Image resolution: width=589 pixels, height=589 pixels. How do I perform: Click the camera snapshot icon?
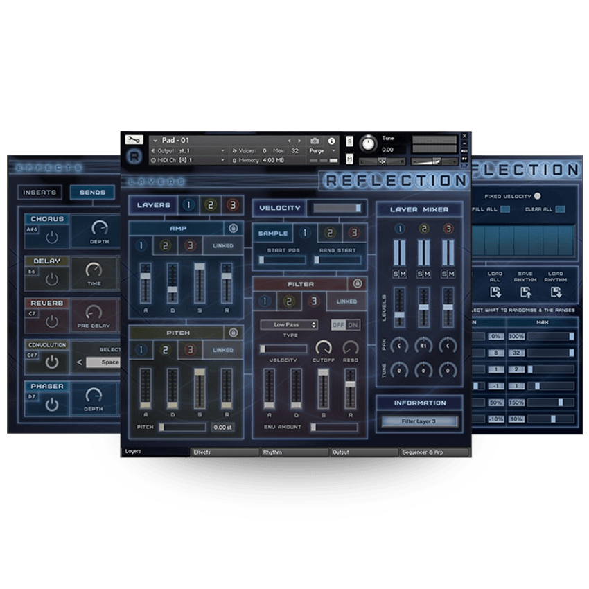coord(315,141)
